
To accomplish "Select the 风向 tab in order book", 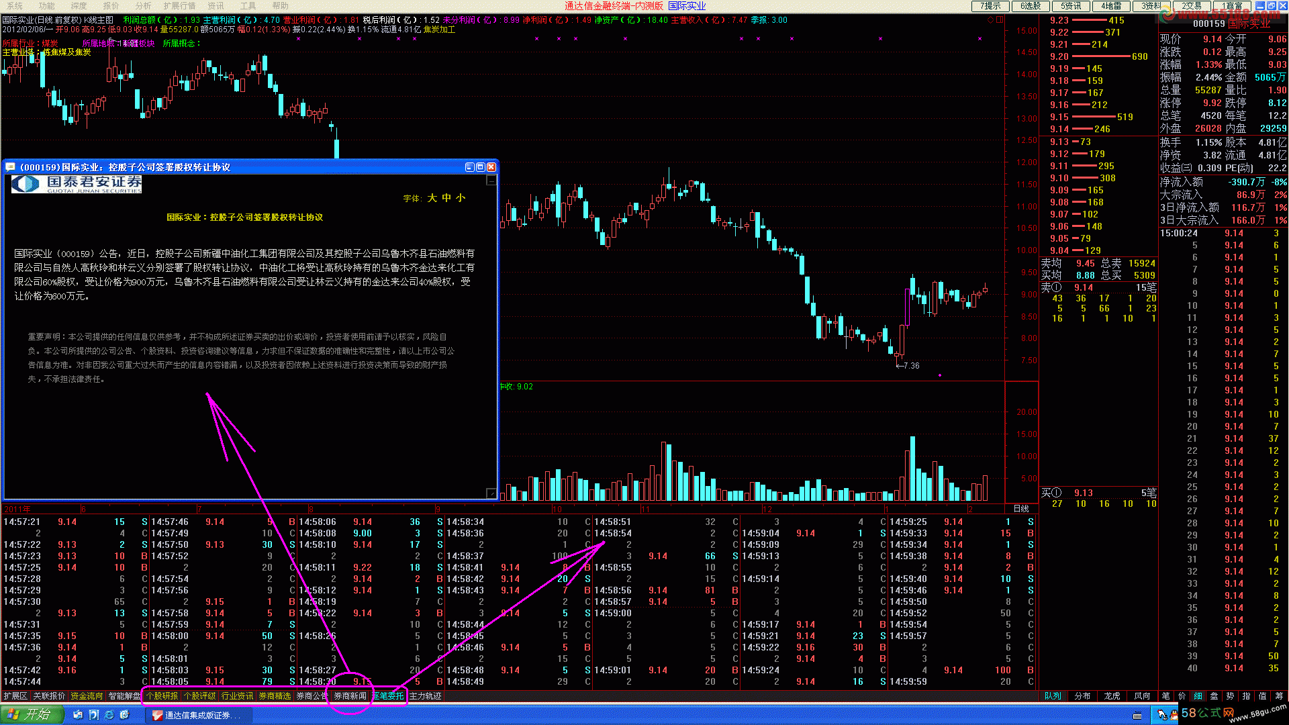I will 1142,696.
